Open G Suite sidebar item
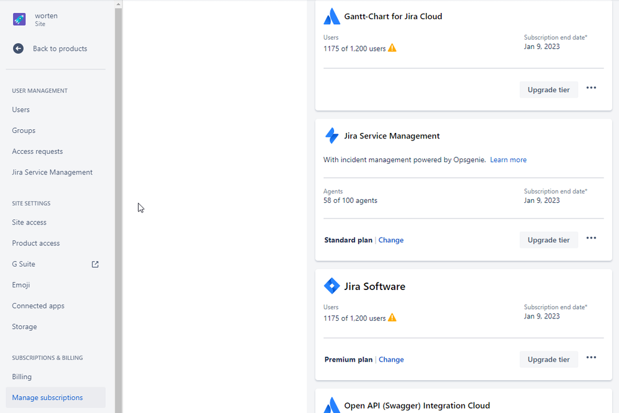Screen dimensions: 619x413 click(x=24, y=264)
